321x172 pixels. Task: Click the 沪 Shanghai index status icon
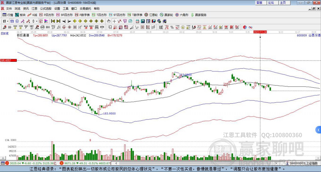[x=7, y=163]
